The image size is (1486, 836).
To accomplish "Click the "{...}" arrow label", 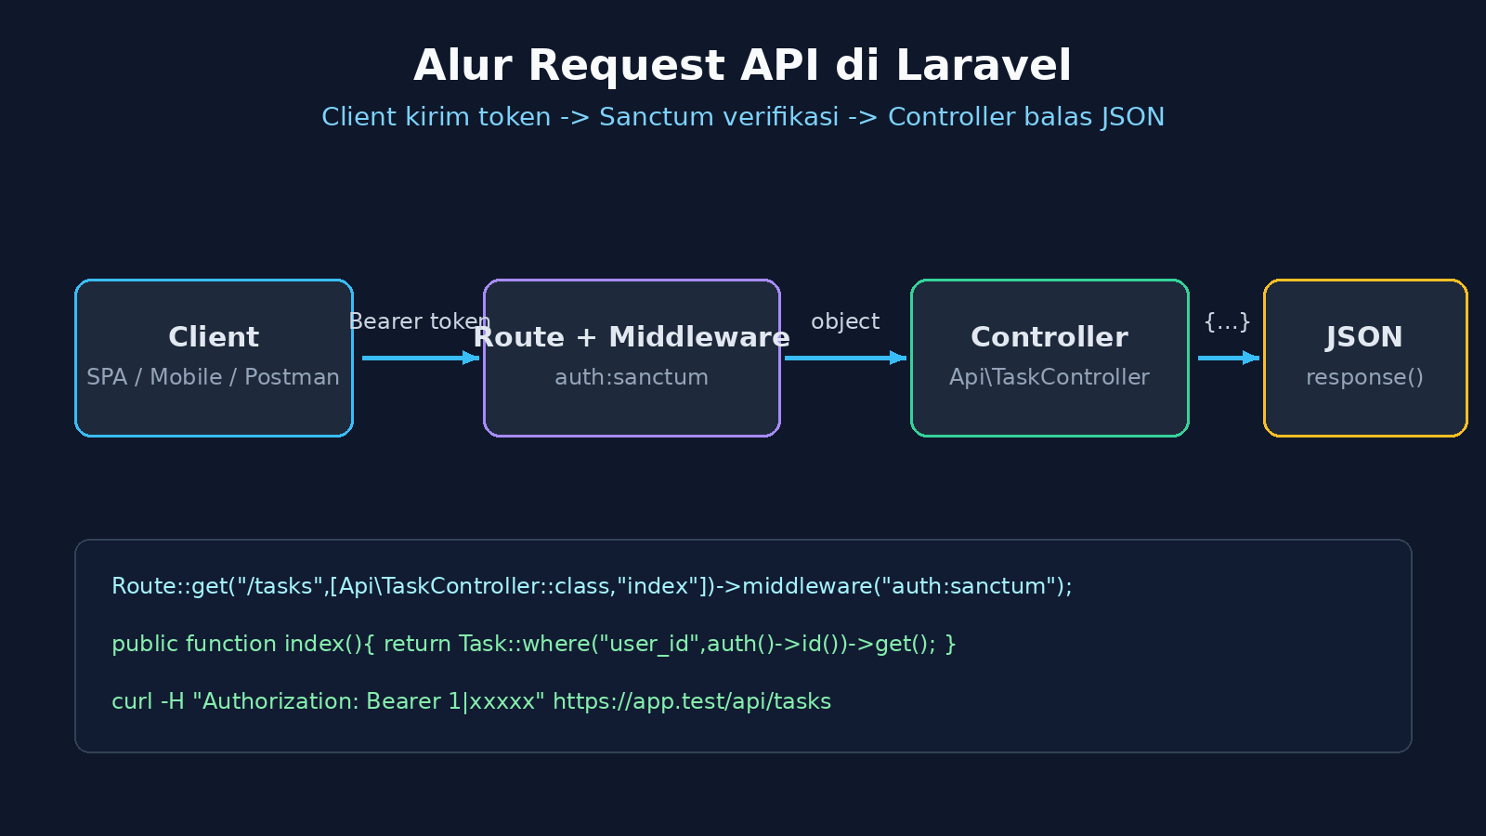I will coord(1227,321).
